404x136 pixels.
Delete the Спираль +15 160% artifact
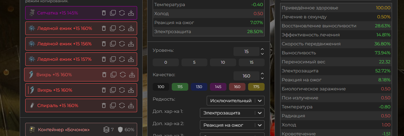104,105
